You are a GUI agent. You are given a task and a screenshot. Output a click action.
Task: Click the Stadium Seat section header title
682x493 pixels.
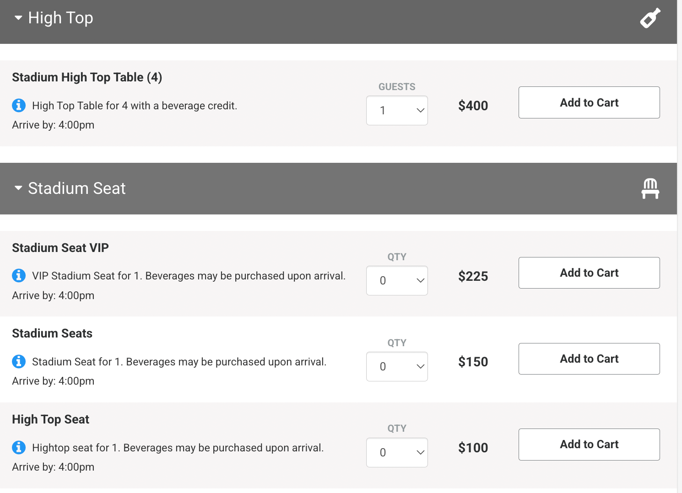(x=76, y=188)
